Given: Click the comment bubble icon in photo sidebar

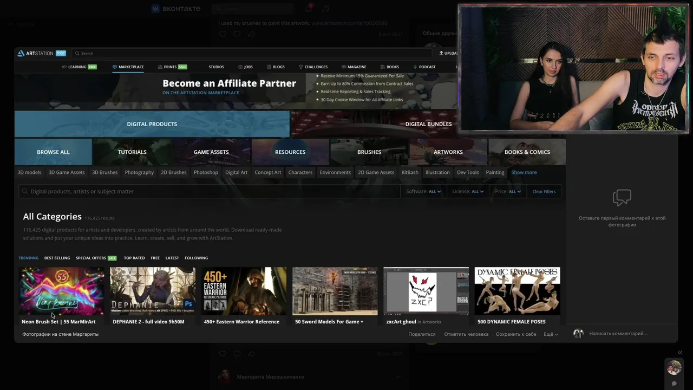Looking at the screenshot, I should [x=622, y=198].
